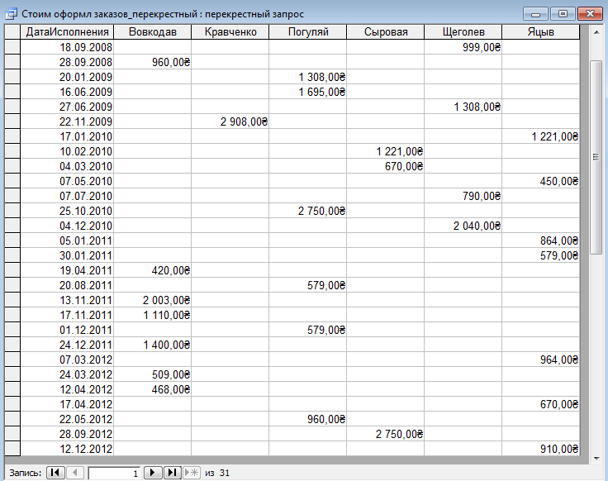Select the ДатаИсполнения column header
The height and width of the screenshot is (481, 608).
click(67, 31)
